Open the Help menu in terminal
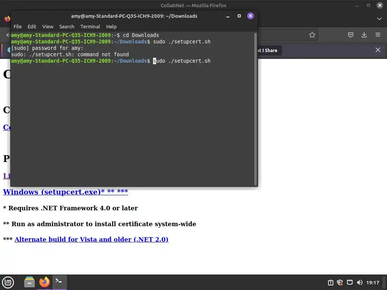This screenshot has height=290, width=387. [111, 27]
